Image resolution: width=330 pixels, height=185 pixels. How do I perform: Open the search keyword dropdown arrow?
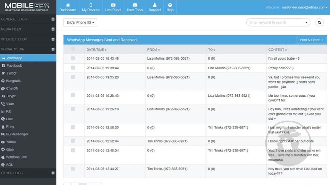[306, 23]
